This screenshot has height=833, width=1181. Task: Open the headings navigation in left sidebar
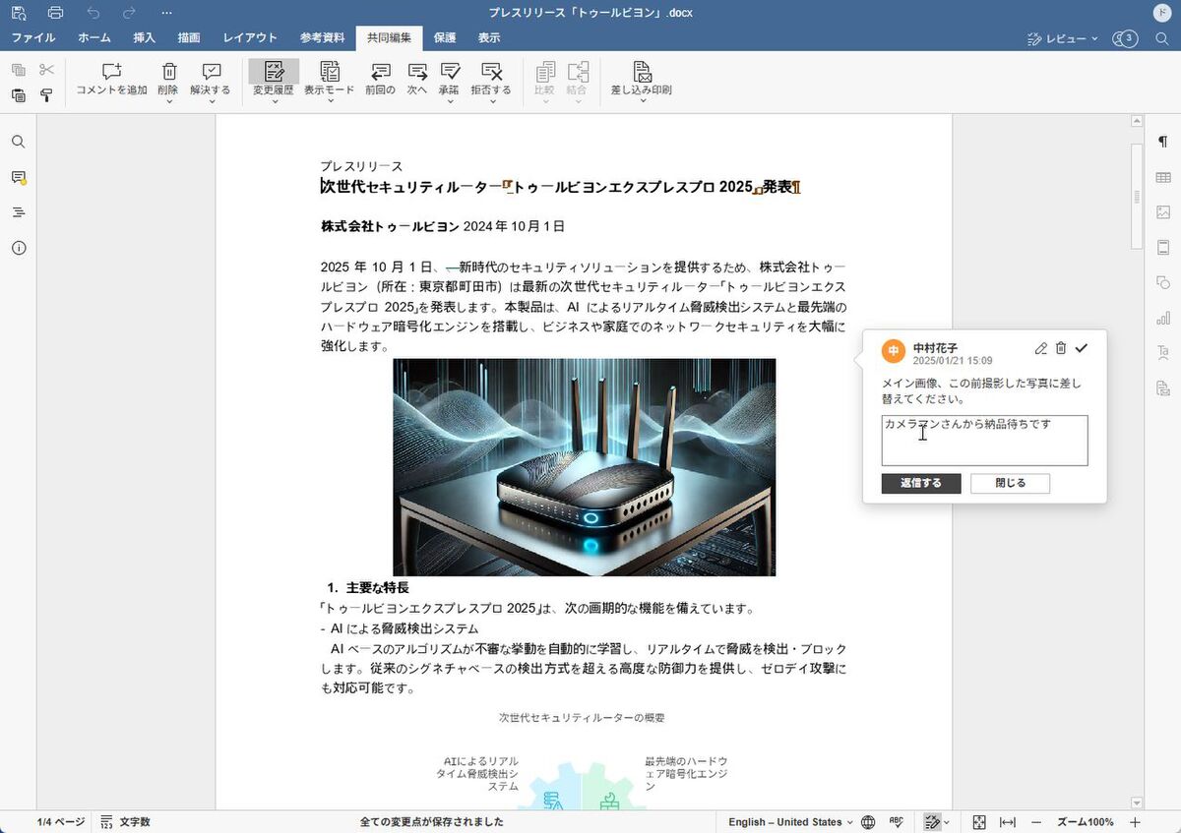click(x=19, y=212)
